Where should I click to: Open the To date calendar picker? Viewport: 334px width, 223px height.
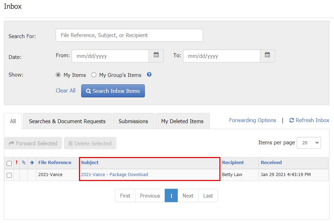267,56
